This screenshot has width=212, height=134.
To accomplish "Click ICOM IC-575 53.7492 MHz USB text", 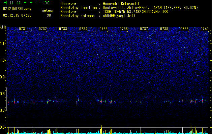I will [x=135, y=12].
